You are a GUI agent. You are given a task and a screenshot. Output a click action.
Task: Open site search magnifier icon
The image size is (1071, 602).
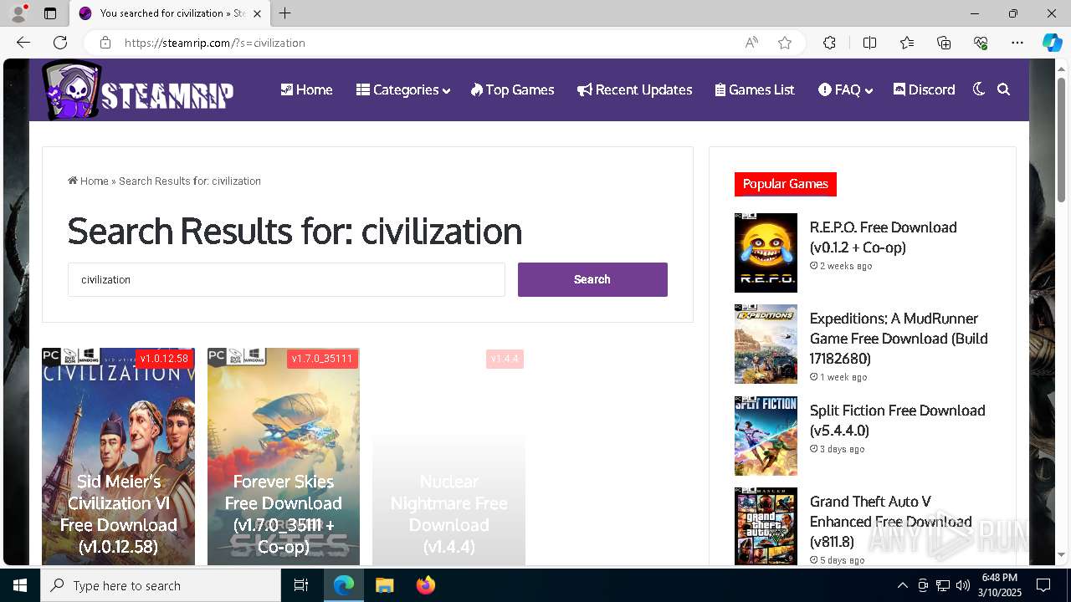tap(1003, 89)
